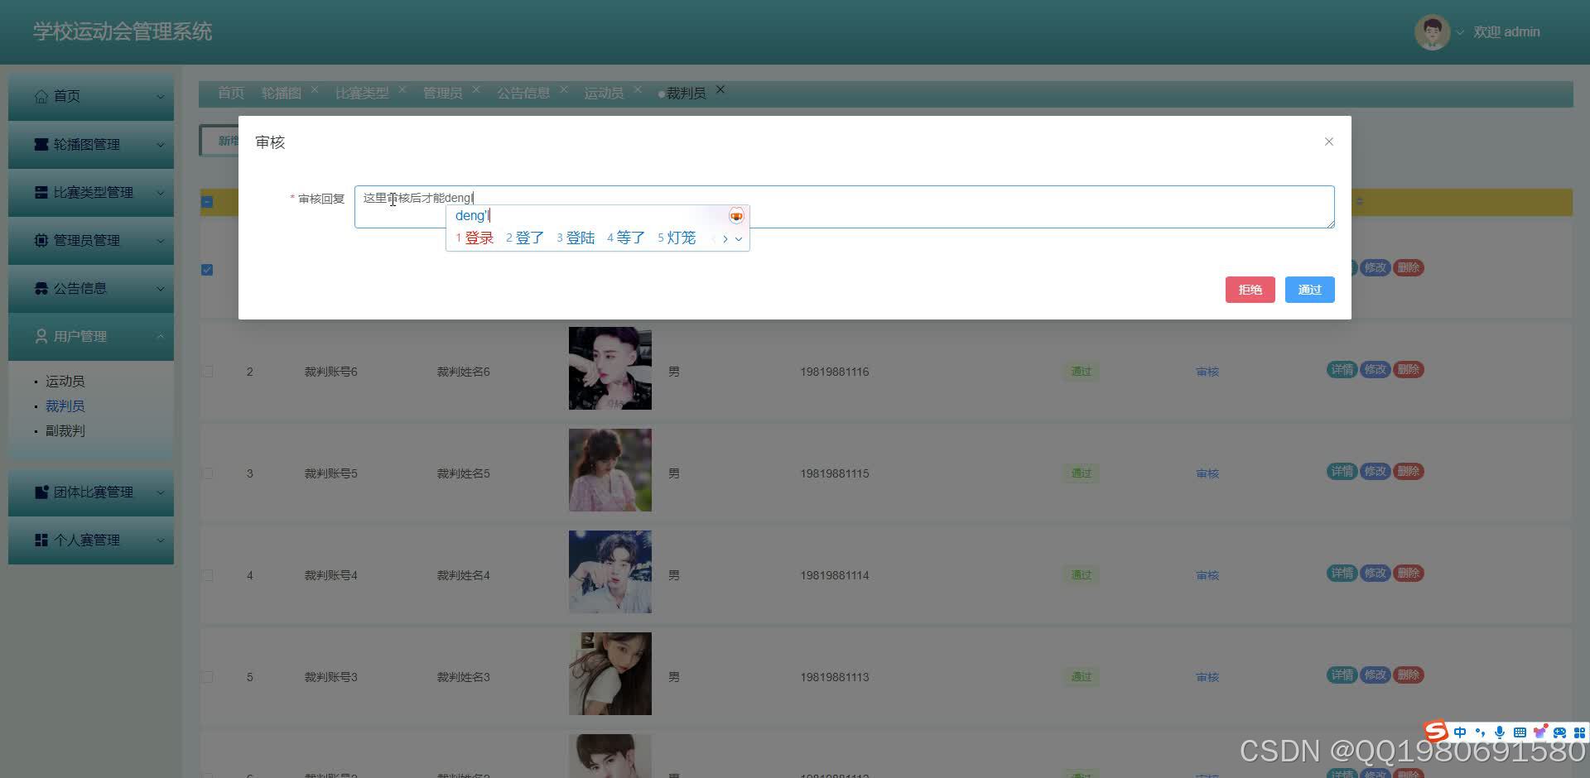Tick the checkbox for row 裁判账号4

coord(207,575)
